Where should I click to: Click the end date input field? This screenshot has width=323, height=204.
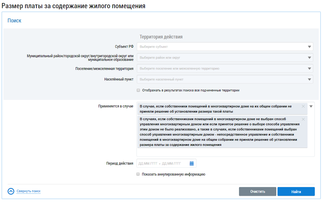tap(171, 163)
